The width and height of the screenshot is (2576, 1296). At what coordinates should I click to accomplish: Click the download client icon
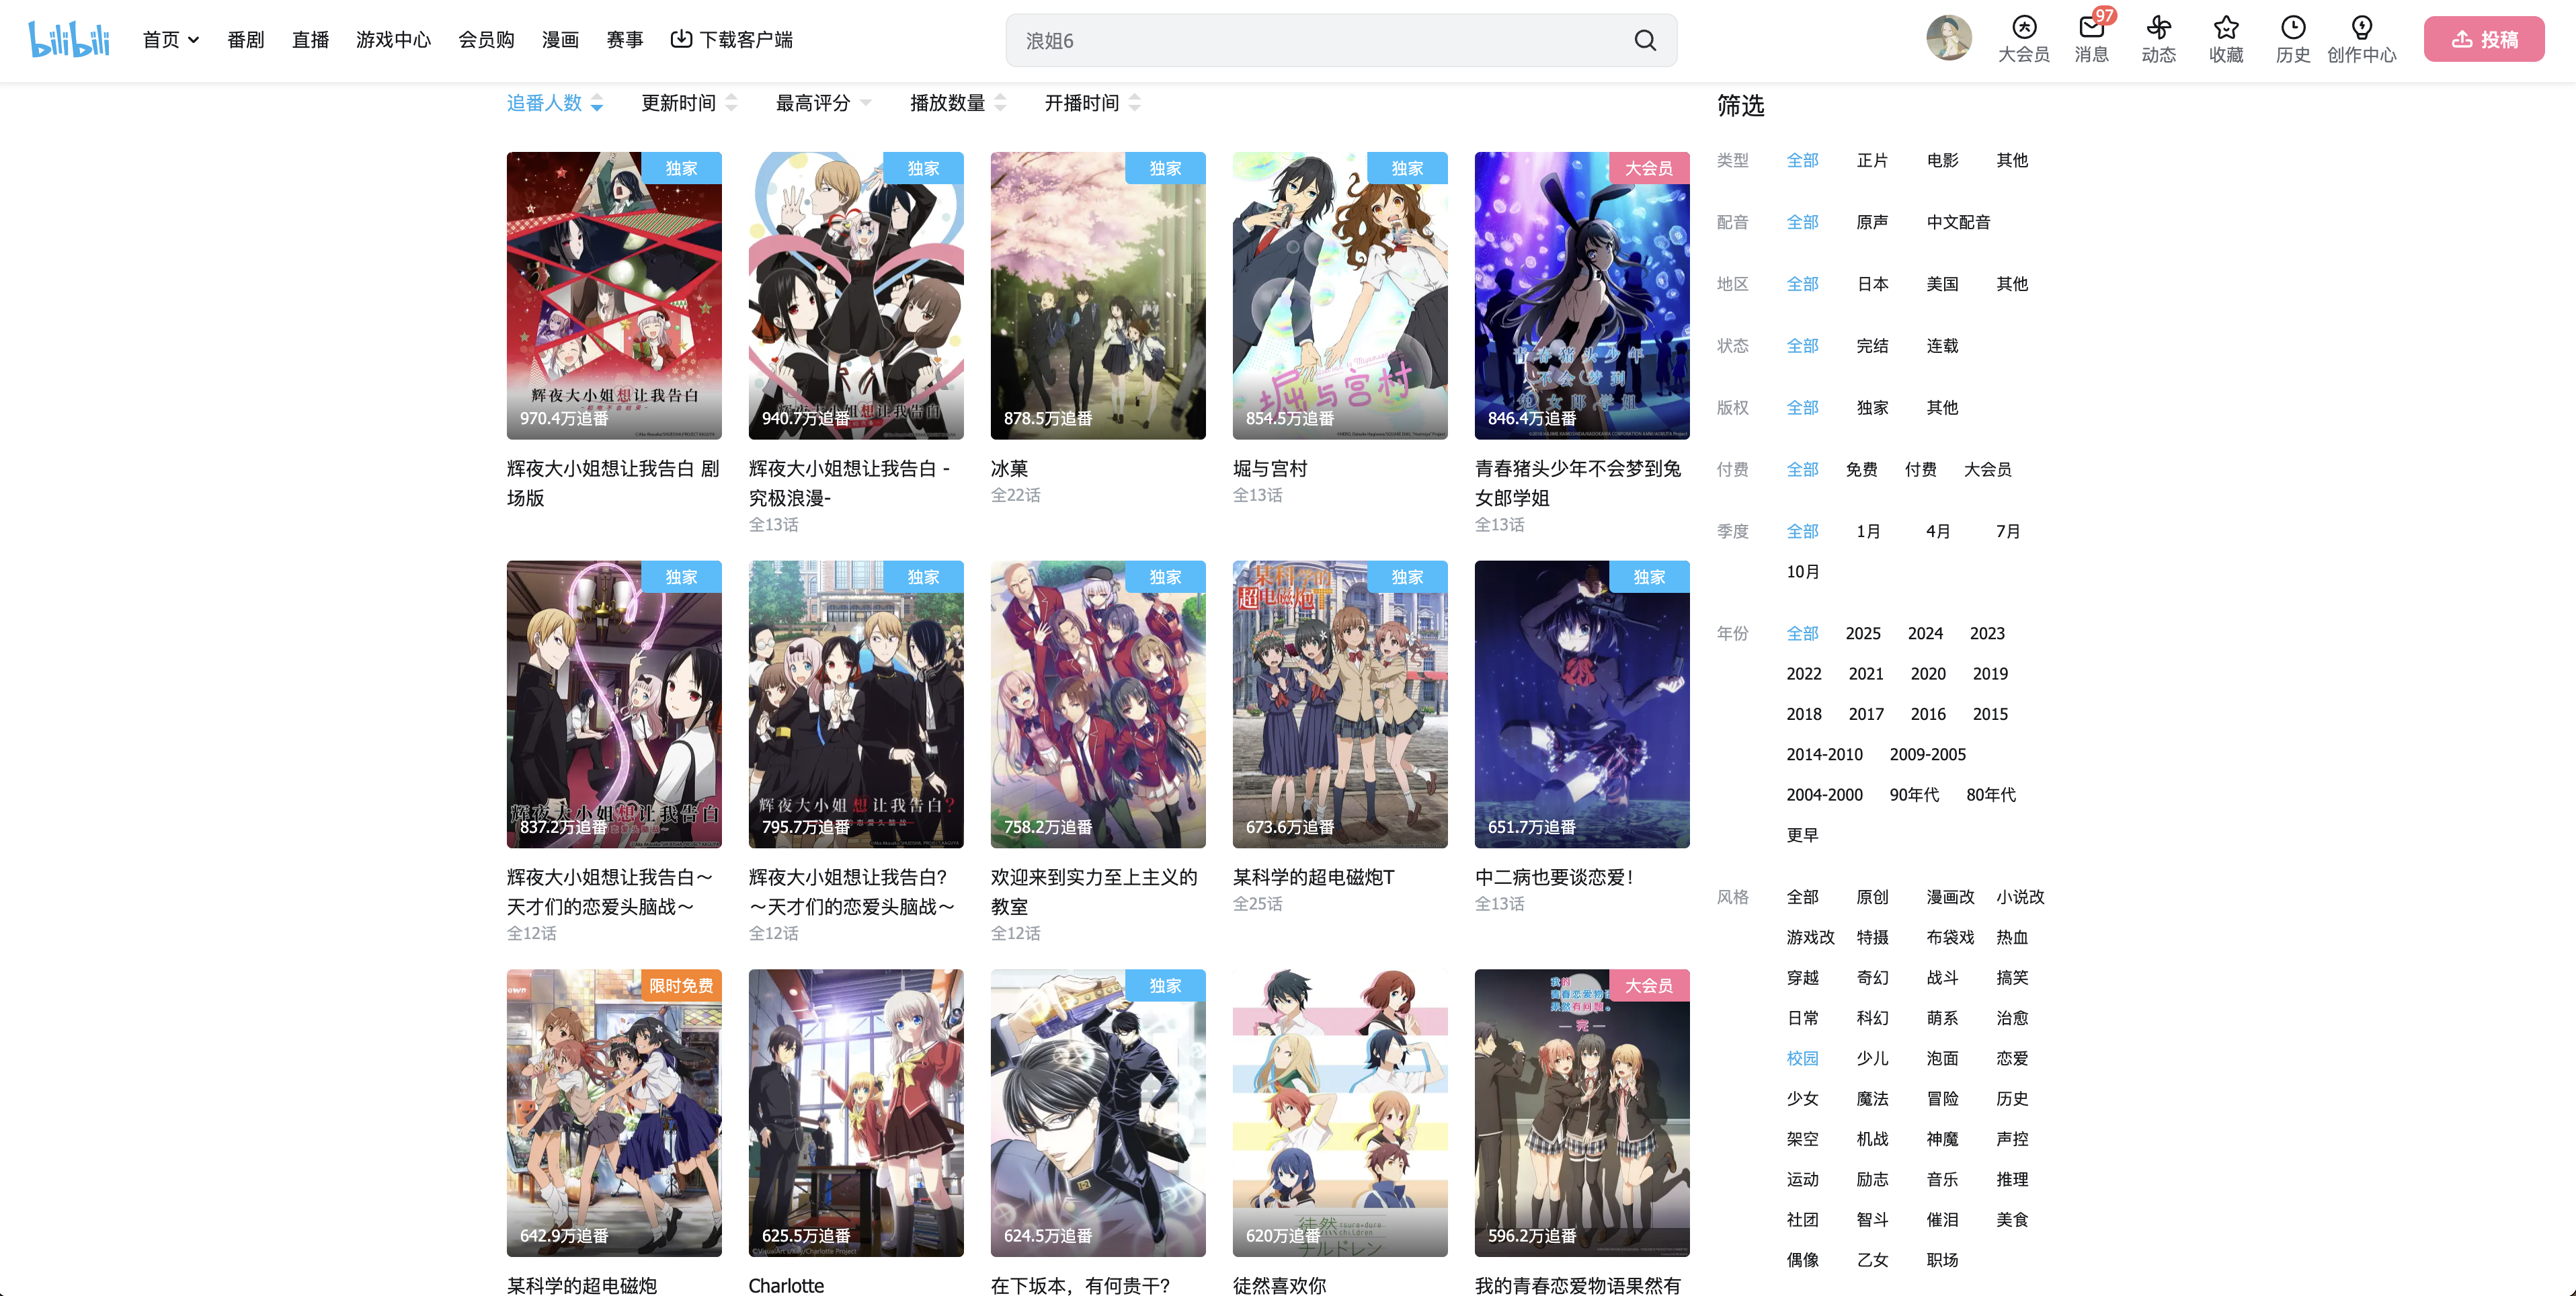tap(681, 39)
